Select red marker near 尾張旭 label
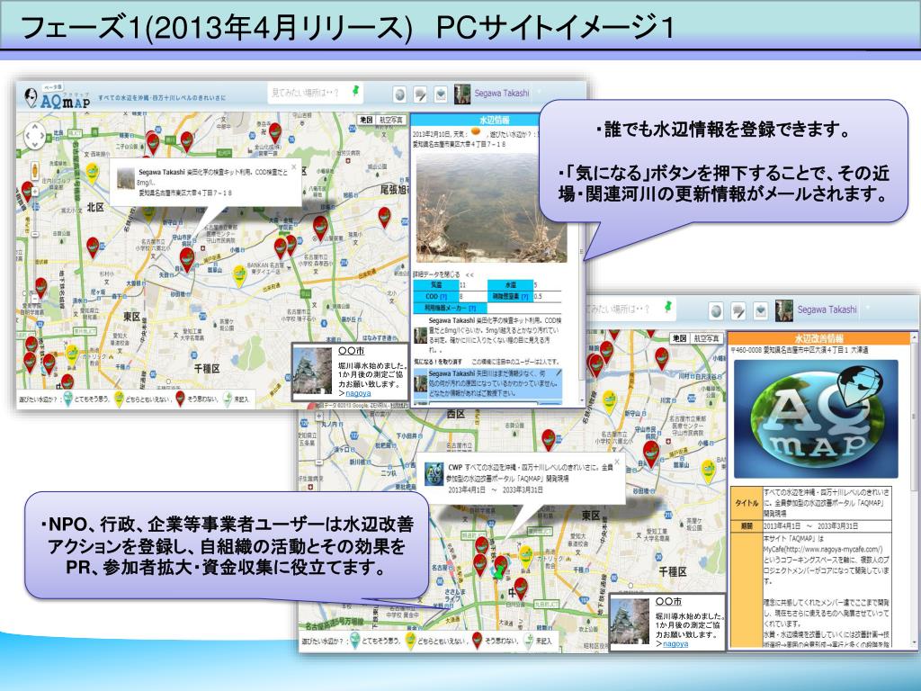Viewport: 921px width, 691px height. 384,217
